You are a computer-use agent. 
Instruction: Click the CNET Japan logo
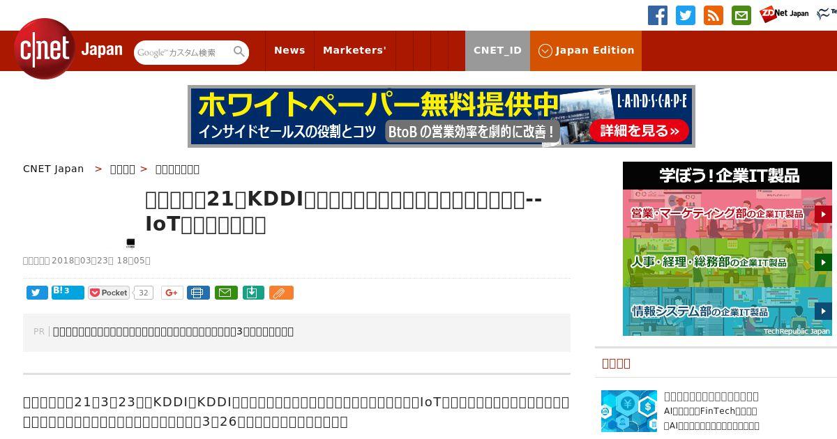[68, 49]
